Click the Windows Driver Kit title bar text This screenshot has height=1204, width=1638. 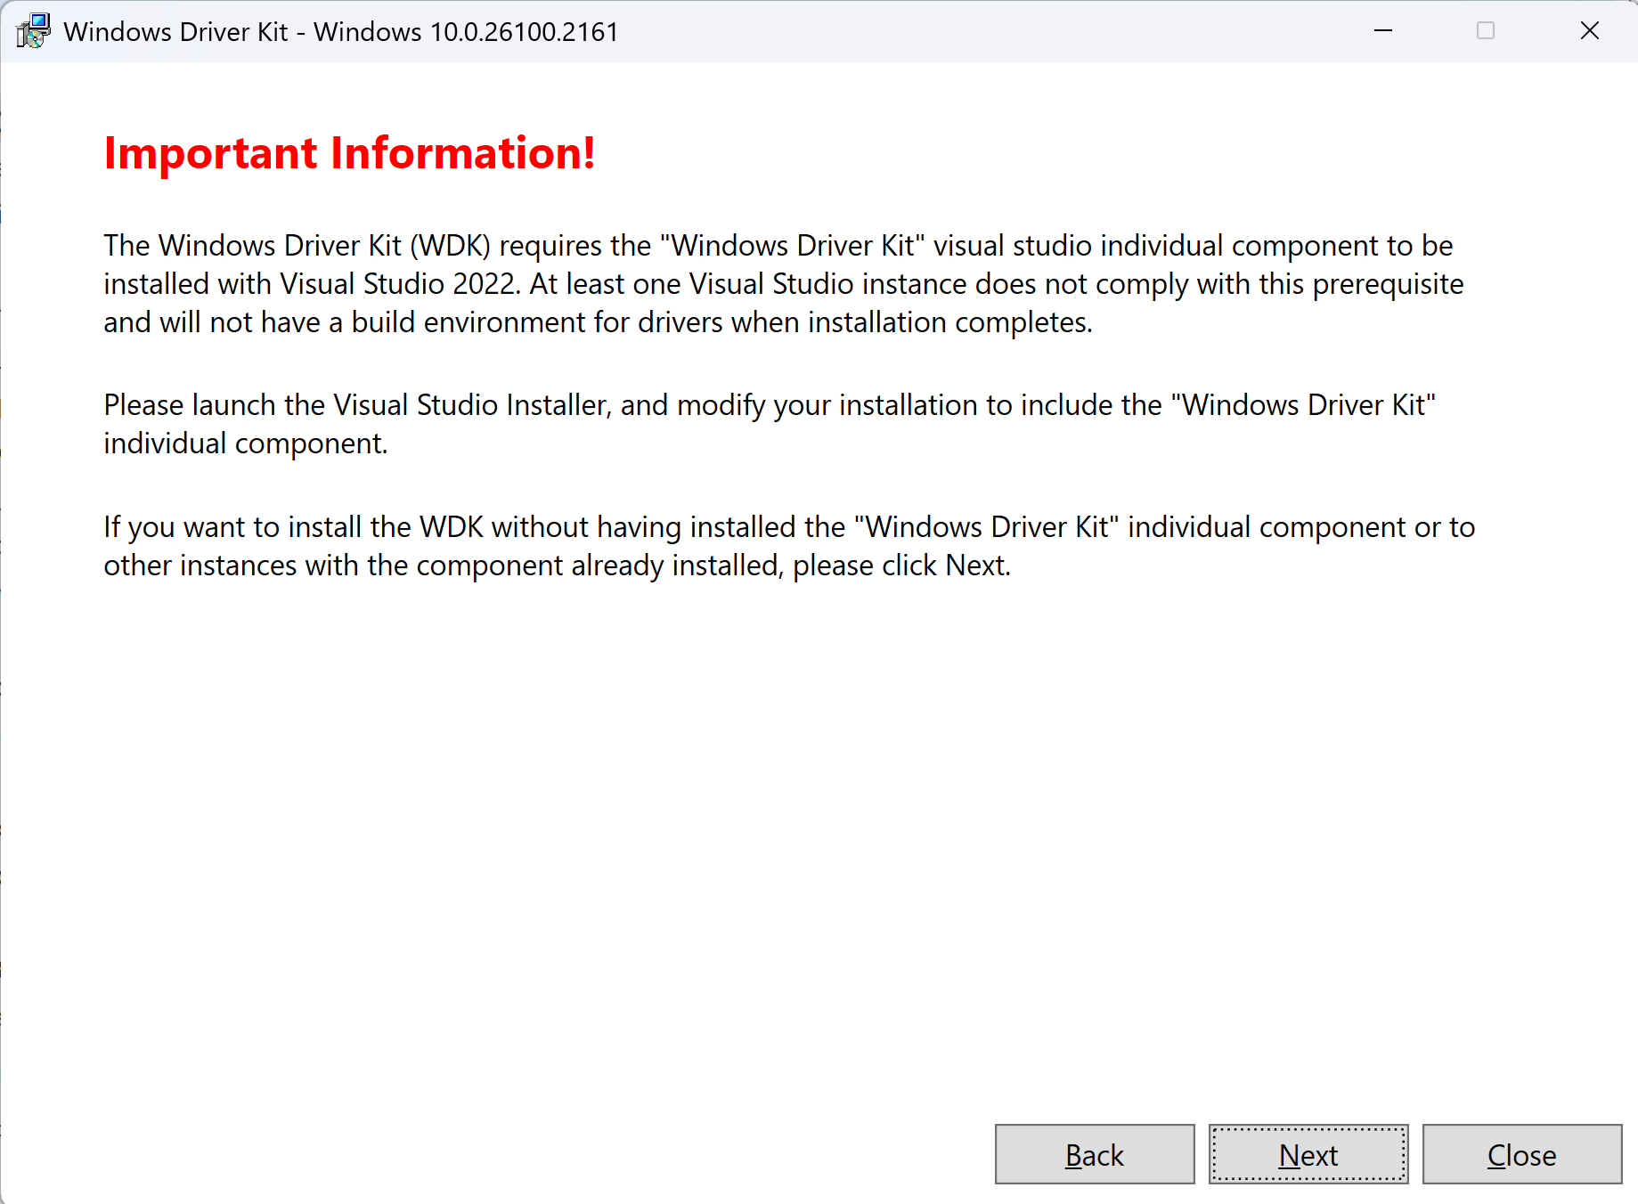tap(341, 30)
